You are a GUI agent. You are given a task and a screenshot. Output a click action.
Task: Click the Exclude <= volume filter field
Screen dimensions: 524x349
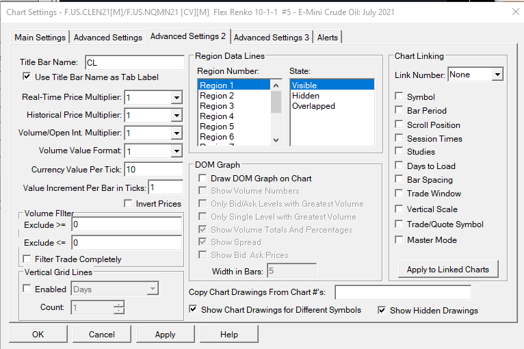pos(127,242)
